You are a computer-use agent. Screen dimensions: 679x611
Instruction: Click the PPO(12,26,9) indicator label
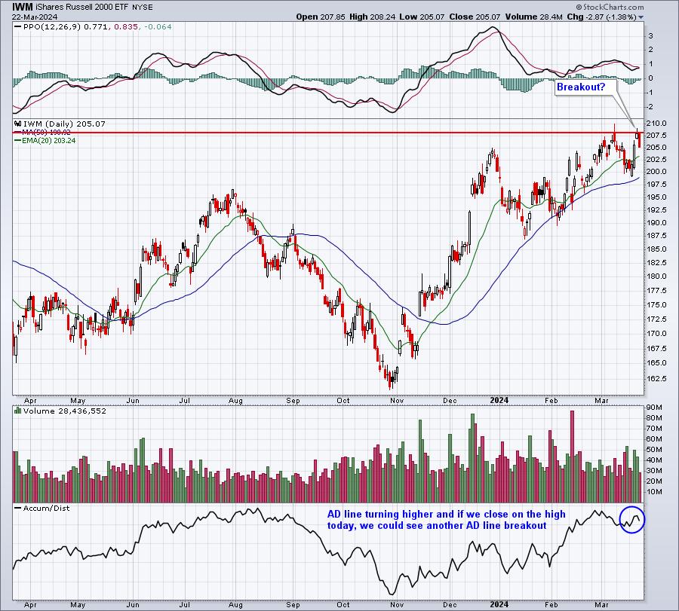(45, 29)
